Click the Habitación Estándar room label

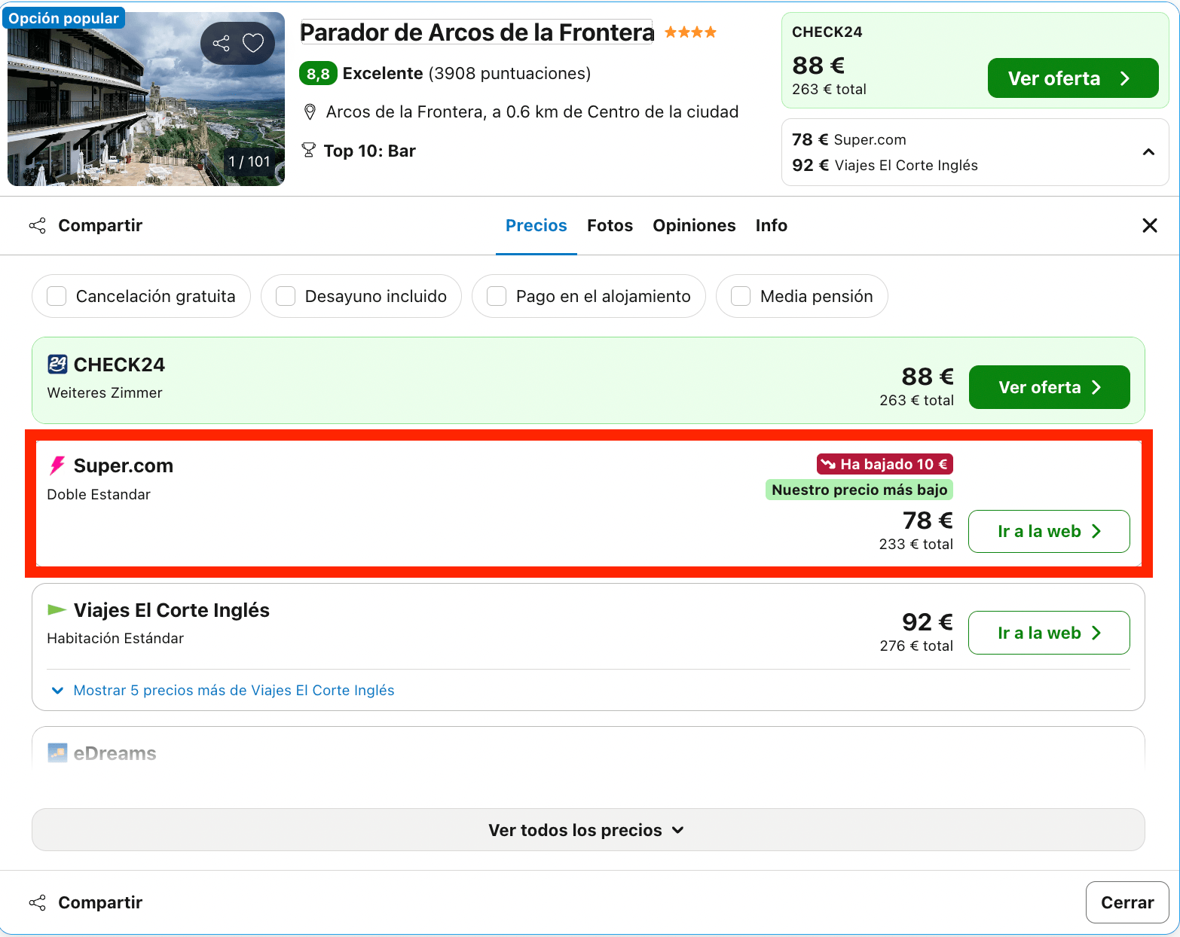click(115, 638)
